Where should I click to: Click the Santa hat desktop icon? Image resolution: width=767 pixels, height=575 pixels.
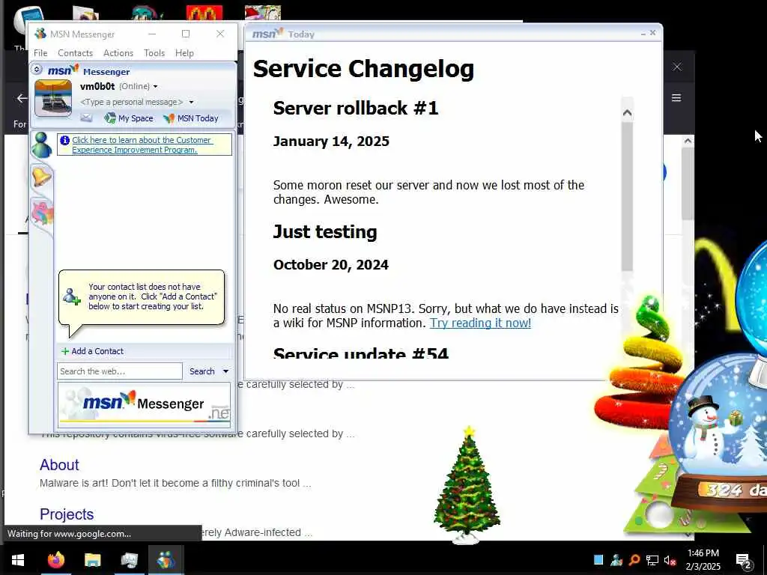(263, 13)
